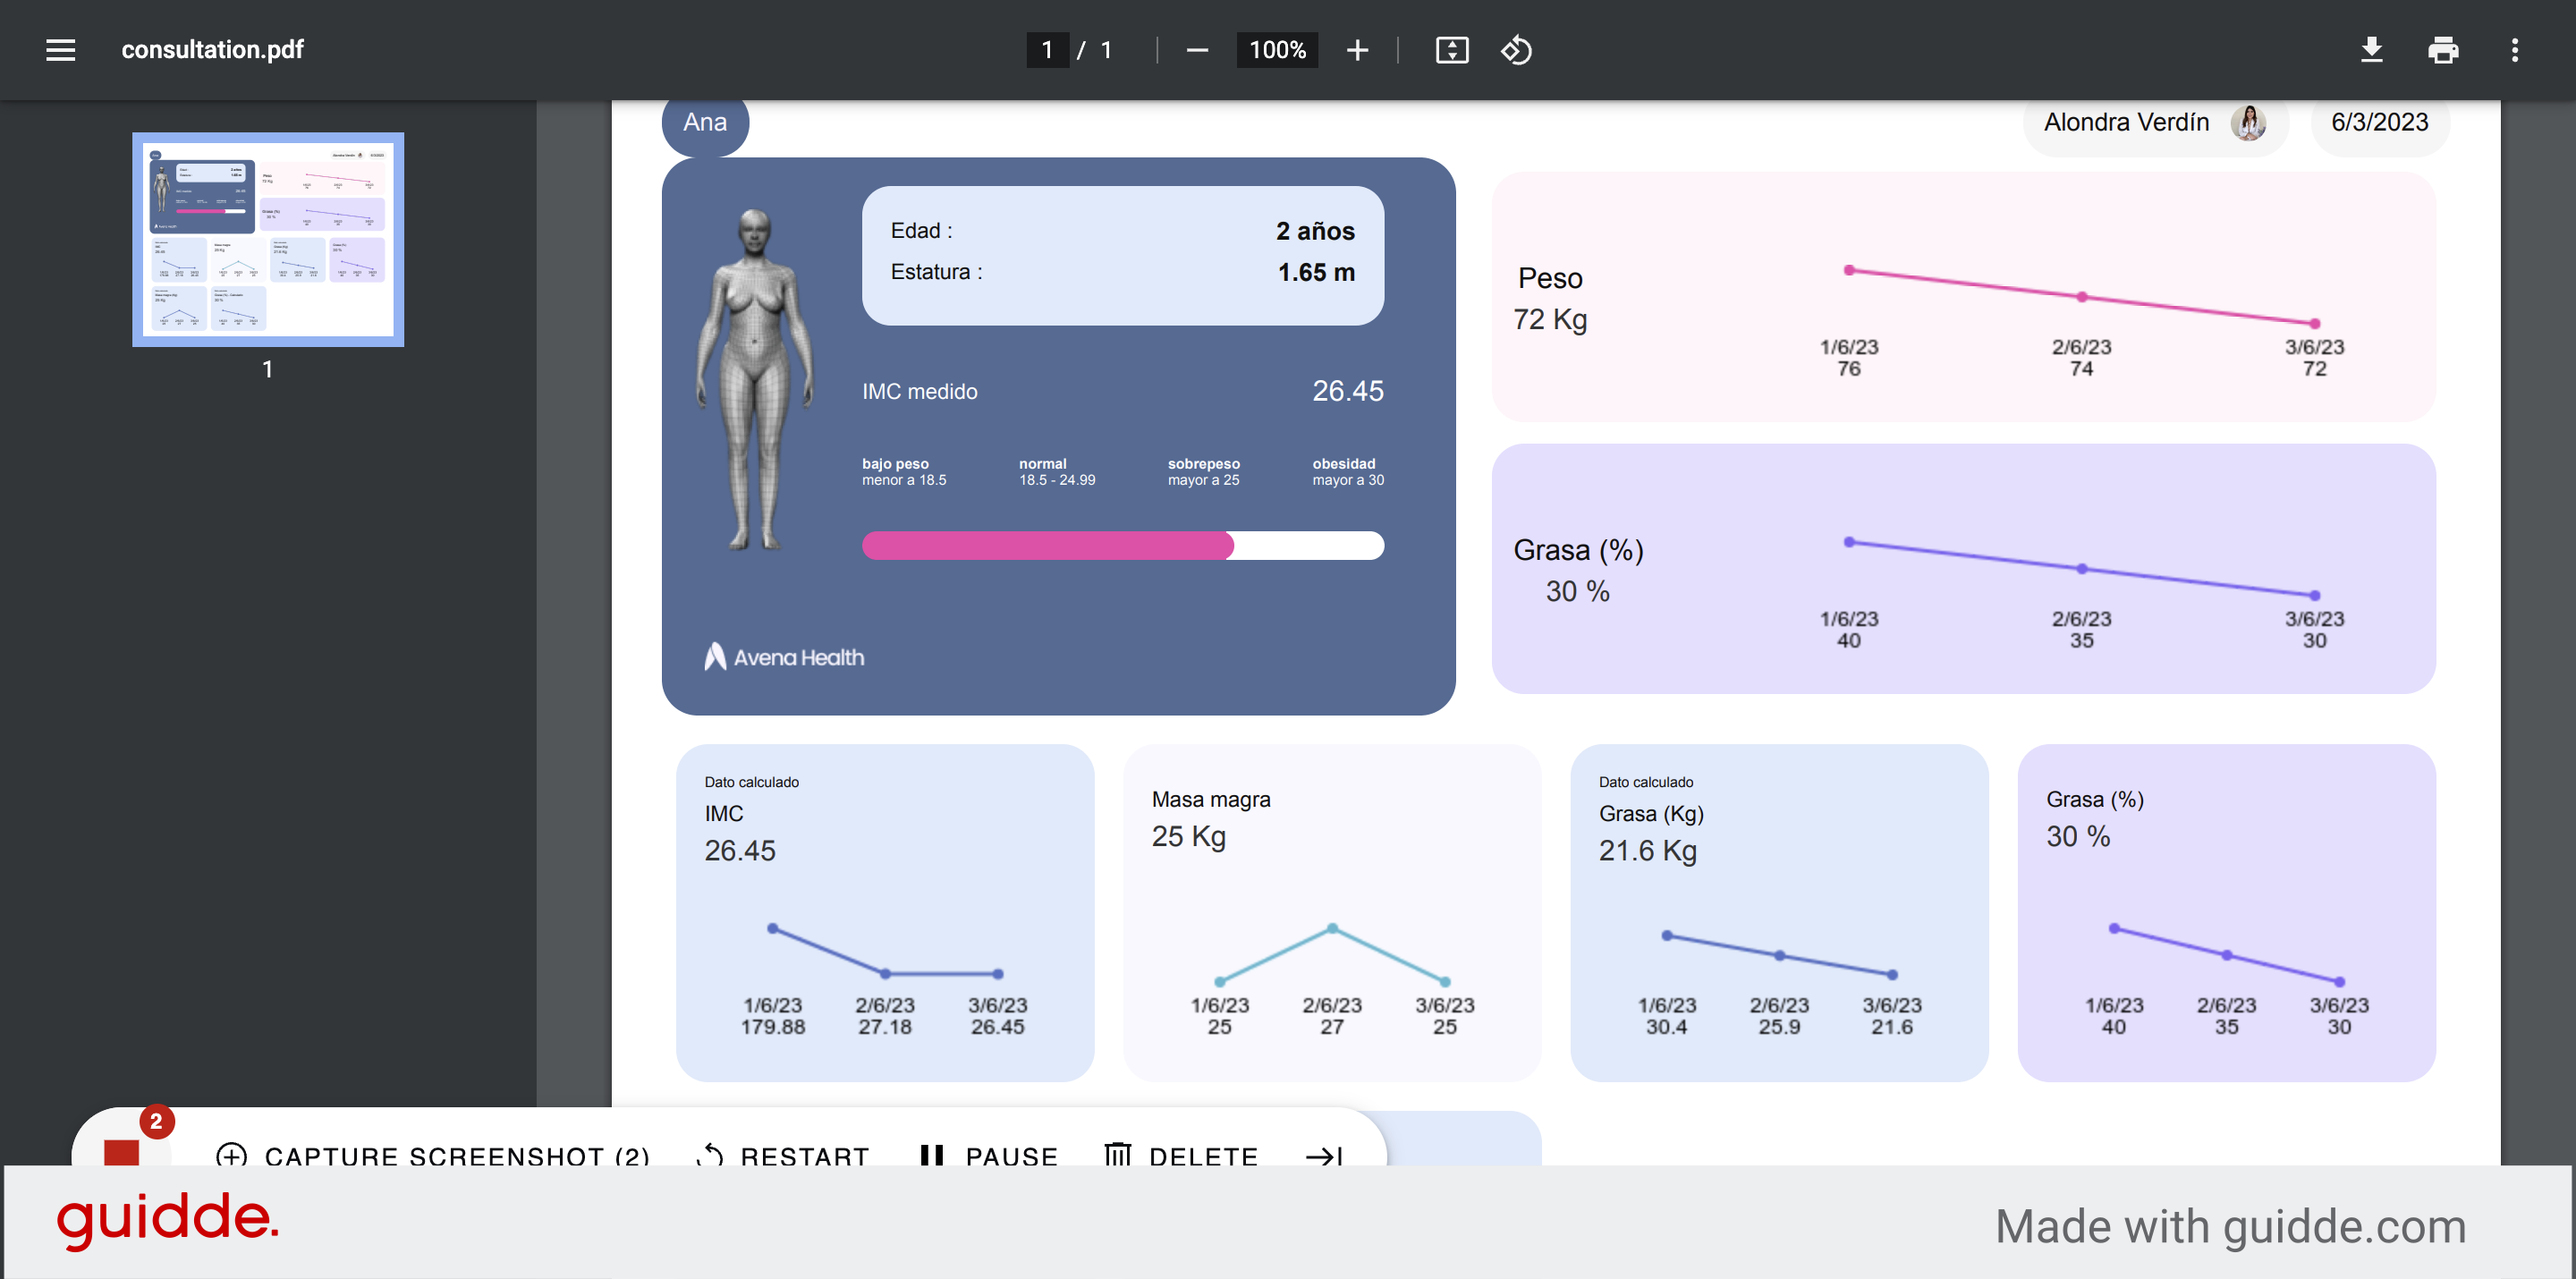2576x1279 pixels.
Task: Click the Ana patient name badge
Action: tap(705, 123)
